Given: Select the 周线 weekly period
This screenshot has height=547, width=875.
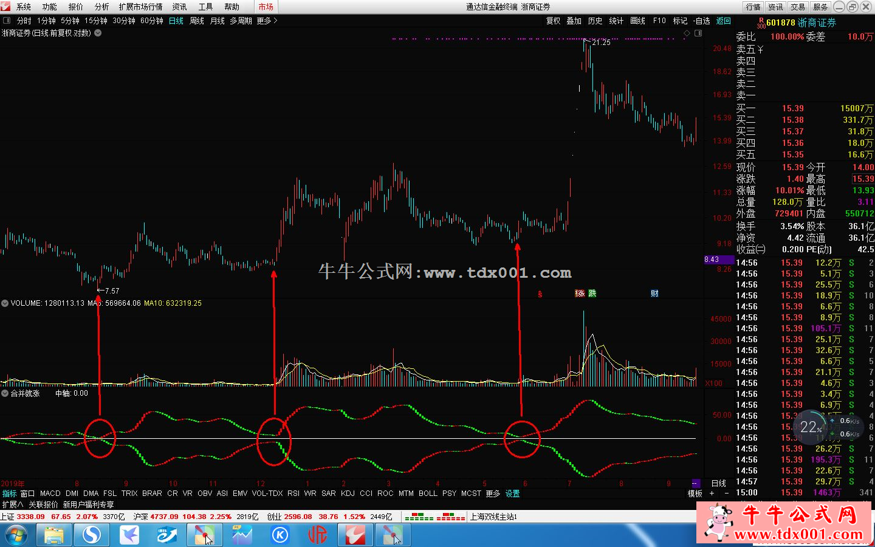Looking at the screenshot, I should (x=197, y=21).
